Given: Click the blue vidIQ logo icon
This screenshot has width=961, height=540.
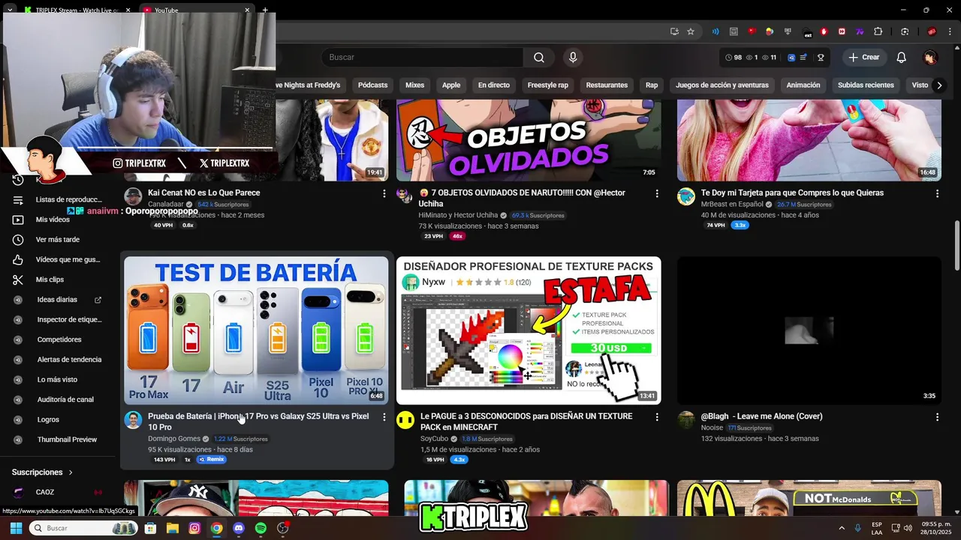Looking at the screenshot, I should click(791, 58).
